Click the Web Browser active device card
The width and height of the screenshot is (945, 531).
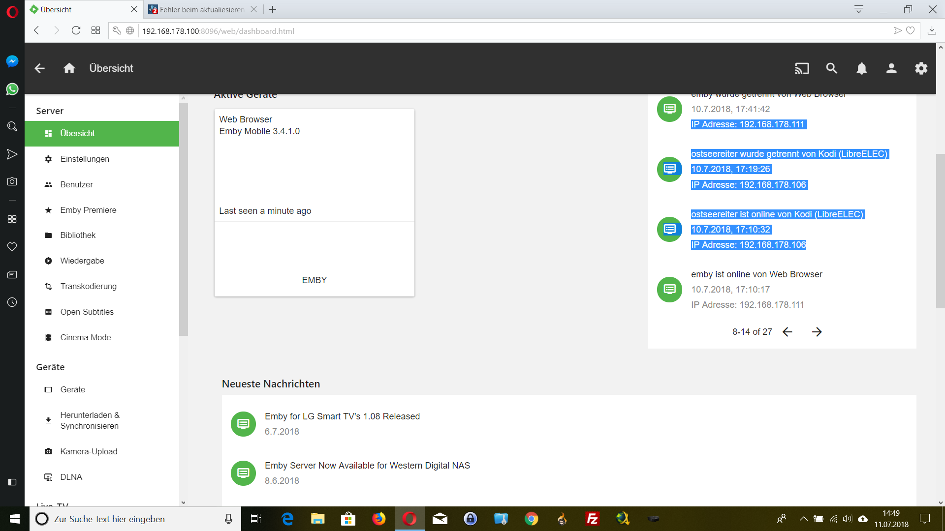click(x=315, y=203)
